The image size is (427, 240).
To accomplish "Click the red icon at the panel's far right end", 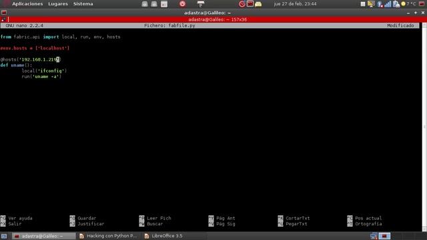I will [x=422, y=4].
